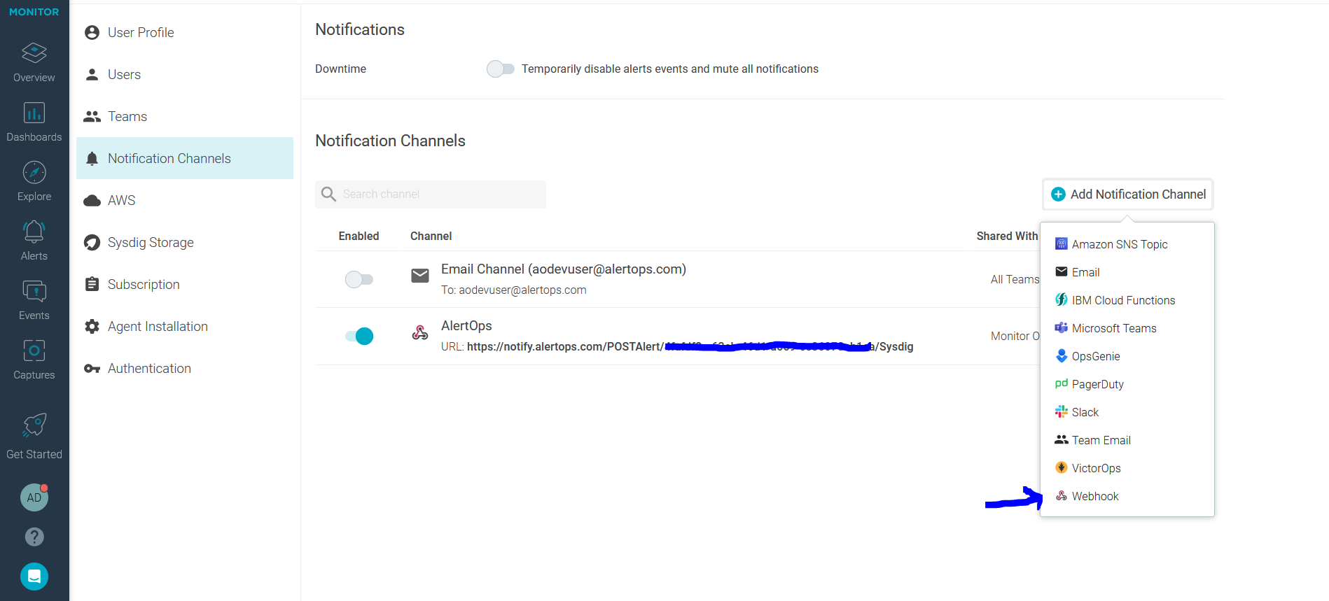Image resolution: width=1329 pixels, height=601 pixels.
Task: Disable the AlertOps channel toggle
Action: pyautogui.click(x=359, y=337)
